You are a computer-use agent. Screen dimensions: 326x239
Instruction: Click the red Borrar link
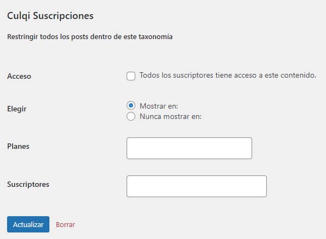(65, 224)
